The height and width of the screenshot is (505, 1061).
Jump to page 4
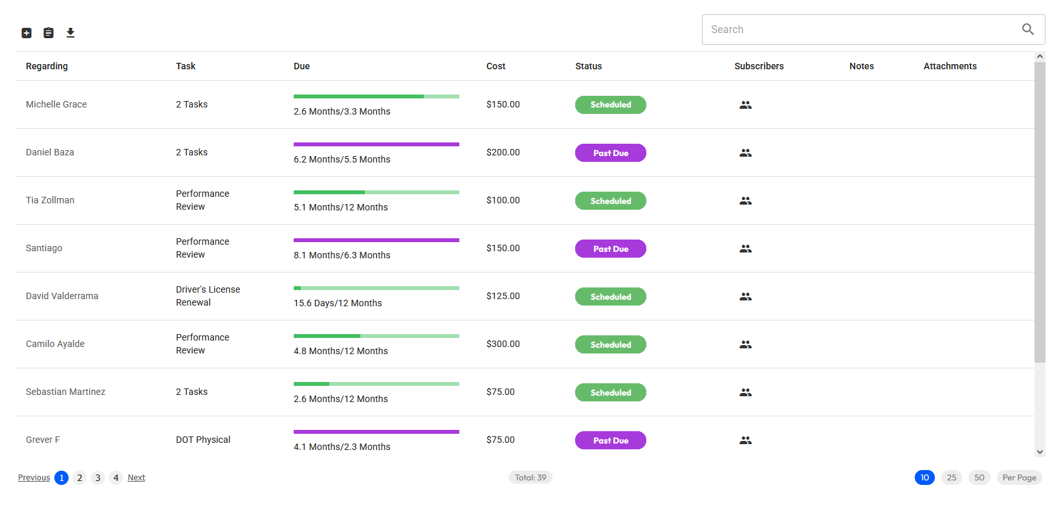pyautogui.click(x=116, y=478)
